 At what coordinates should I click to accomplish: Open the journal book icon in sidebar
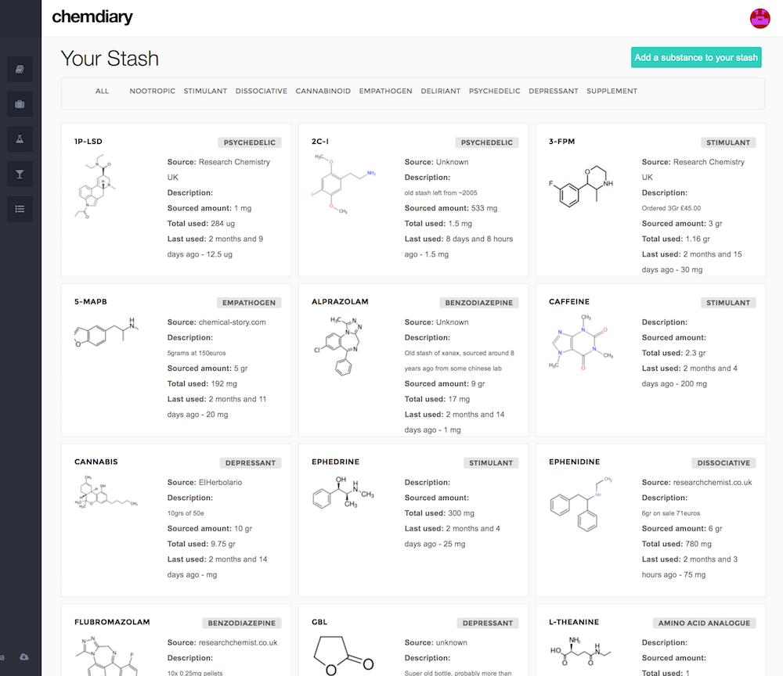tap(20, 69)
